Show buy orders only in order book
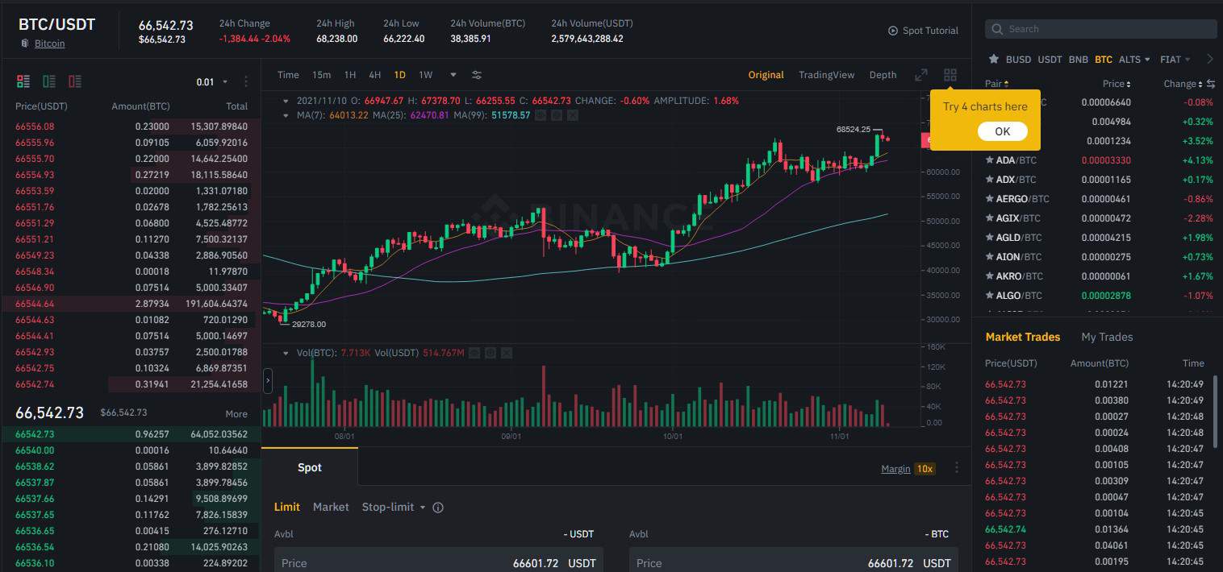The height and width of the screenshot is (572, 1223). [49, 81]
